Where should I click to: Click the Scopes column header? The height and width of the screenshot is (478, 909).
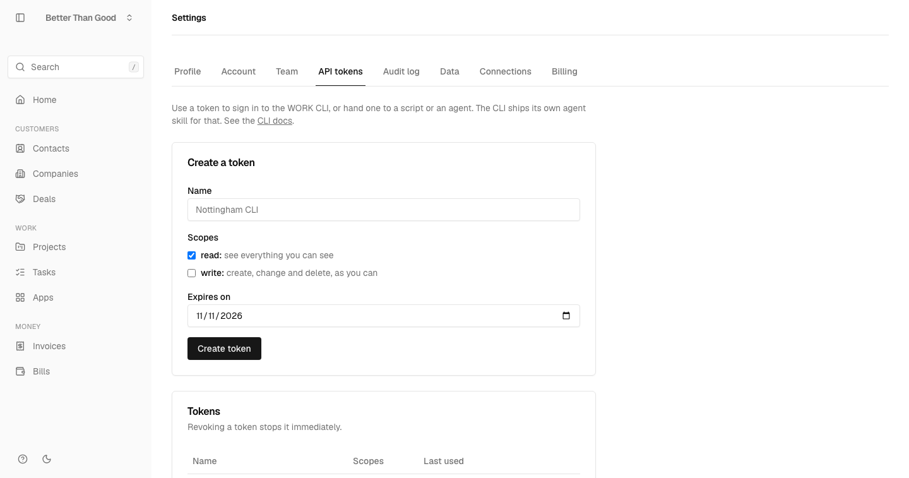point(368,461)
